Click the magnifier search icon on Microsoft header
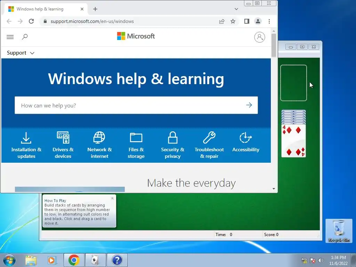 [25, 37]
